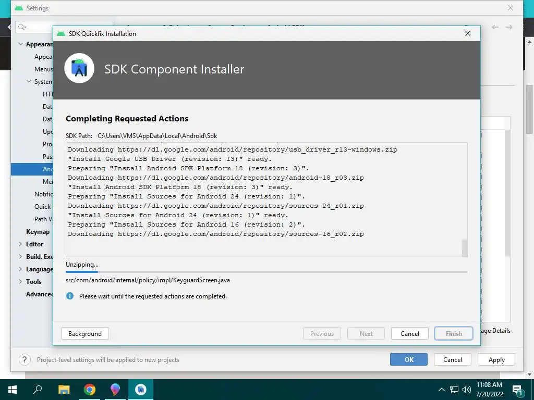Image resolution: width=534 pixels, height=400 pixels.
Task: Click OK in Settings window
Action: (x=409, y=359)
